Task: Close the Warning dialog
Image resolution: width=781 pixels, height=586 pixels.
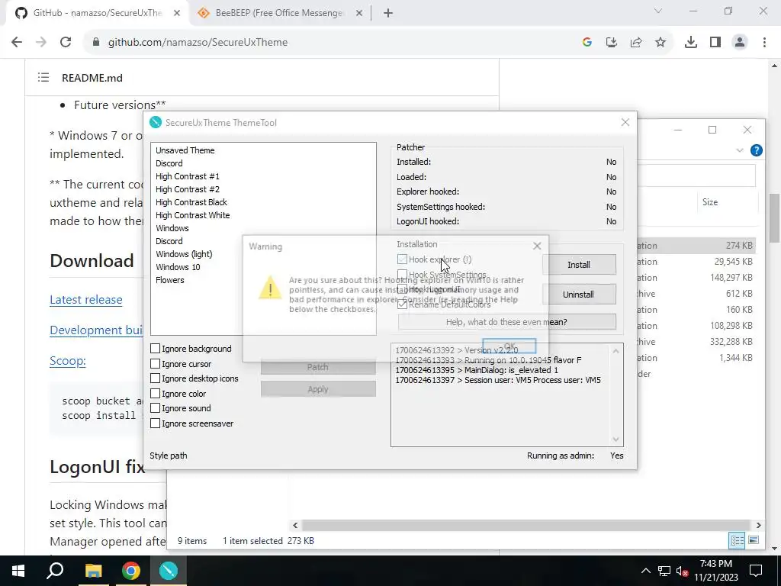Action: (x=537, y=246)
